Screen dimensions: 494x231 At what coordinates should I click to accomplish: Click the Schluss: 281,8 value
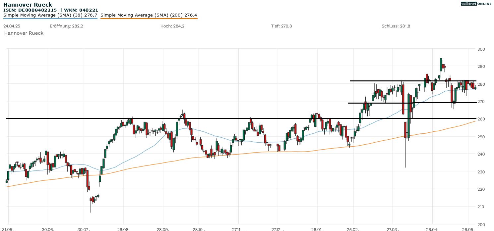[396, 26]
